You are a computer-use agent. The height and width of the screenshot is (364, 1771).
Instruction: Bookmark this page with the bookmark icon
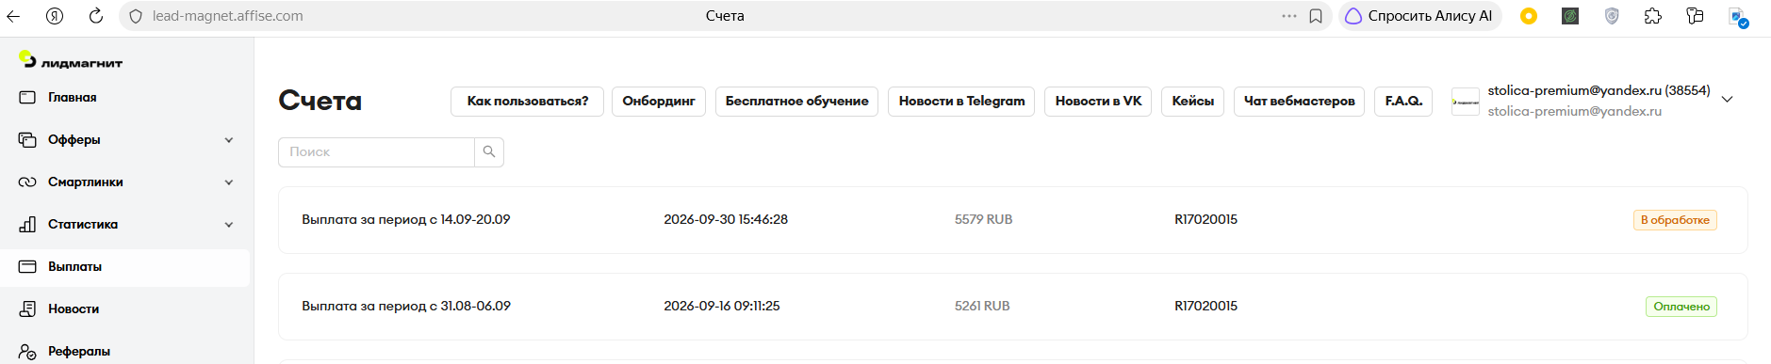(1316, 16)
